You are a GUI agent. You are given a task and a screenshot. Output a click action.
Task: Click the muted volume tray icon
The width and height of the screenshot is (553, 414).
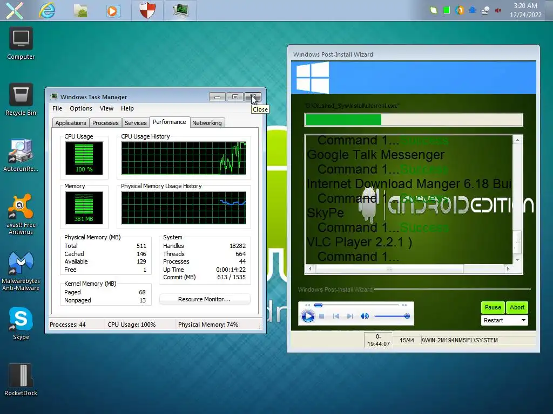498,10
